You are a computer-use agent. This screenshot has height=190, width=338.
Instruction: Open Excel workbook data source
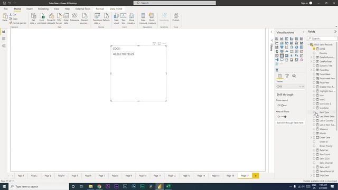point(42,18)
